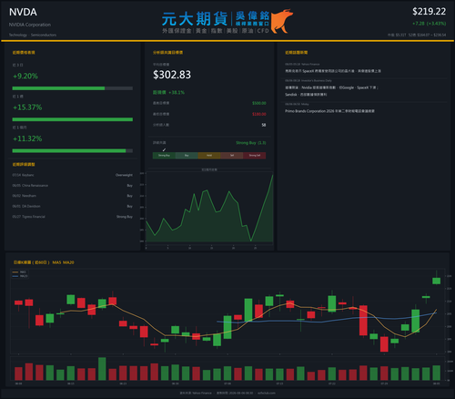
Task: Click the tallest green volume bar
Action: pos(102,369)
